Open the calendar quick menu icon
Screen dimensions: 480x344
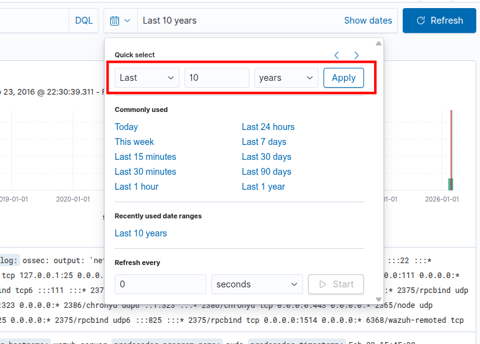click(x=120, y=21)
